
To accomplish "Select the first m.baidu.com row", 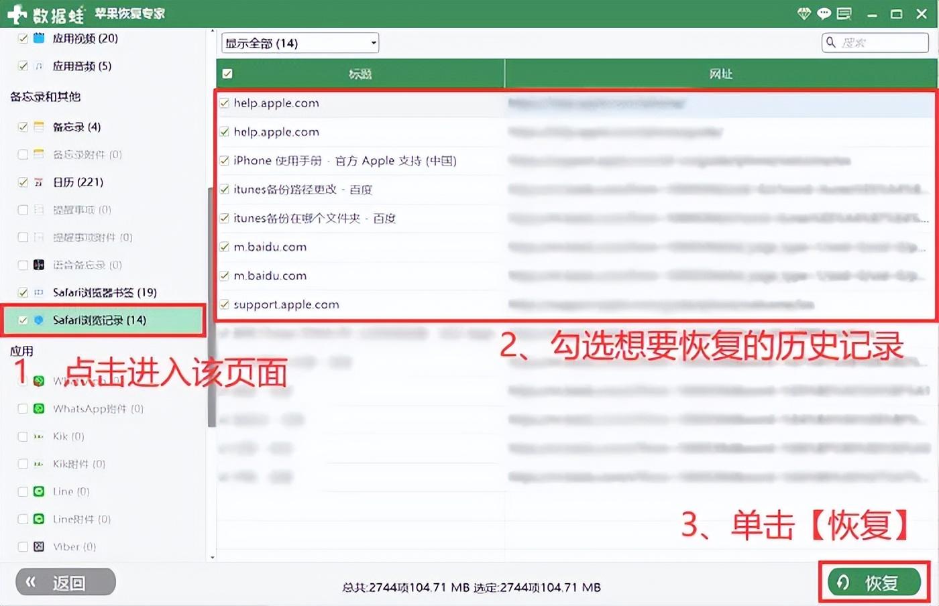I will click(577, 247).
